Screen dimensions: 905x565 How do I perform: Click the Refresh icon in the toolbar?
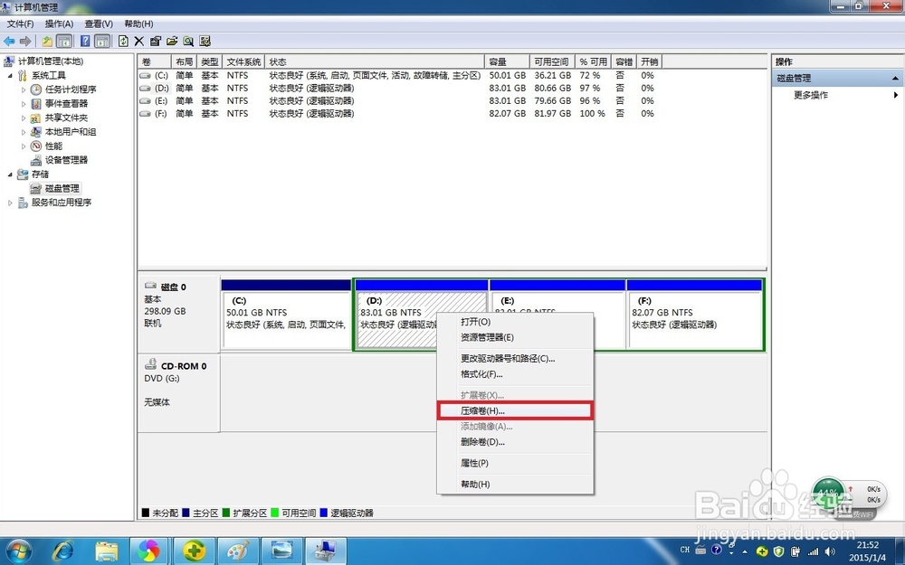(x=122, y=41)
